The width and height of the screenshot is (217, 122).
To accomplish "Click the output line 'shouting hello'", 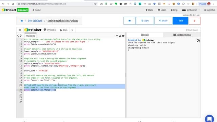I will click(137, 45).
